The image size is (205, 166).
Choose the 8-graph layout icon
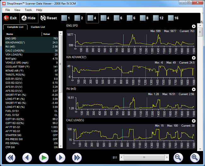(x=144, y=18)
